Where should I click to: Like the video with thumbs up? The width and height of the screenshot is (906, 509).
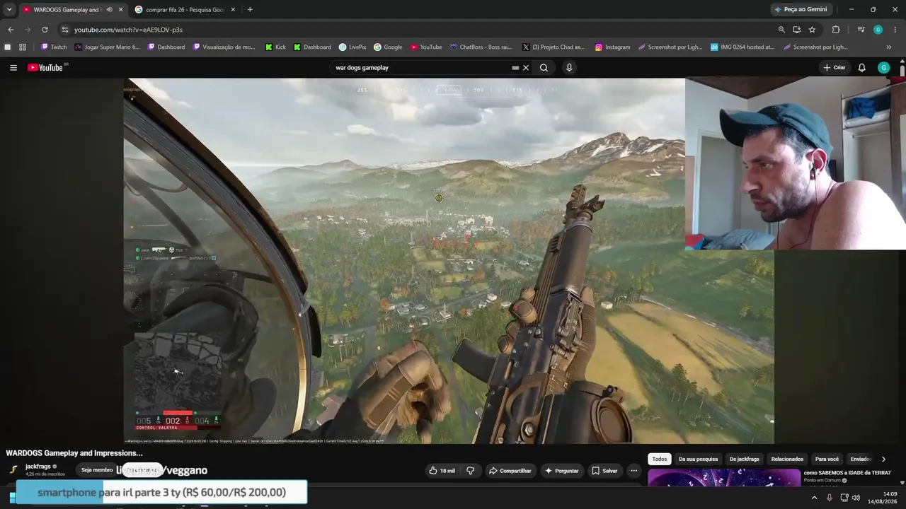point(442,471)
